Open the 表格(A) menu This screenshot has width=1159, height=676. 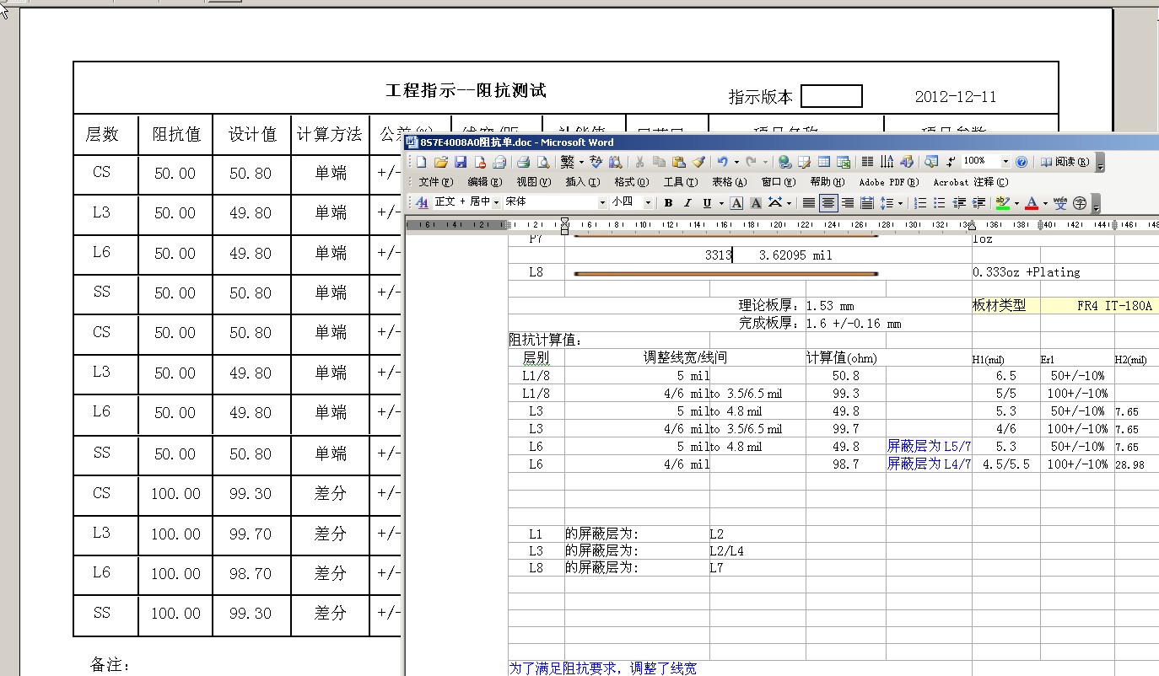[x=729, y=182]
